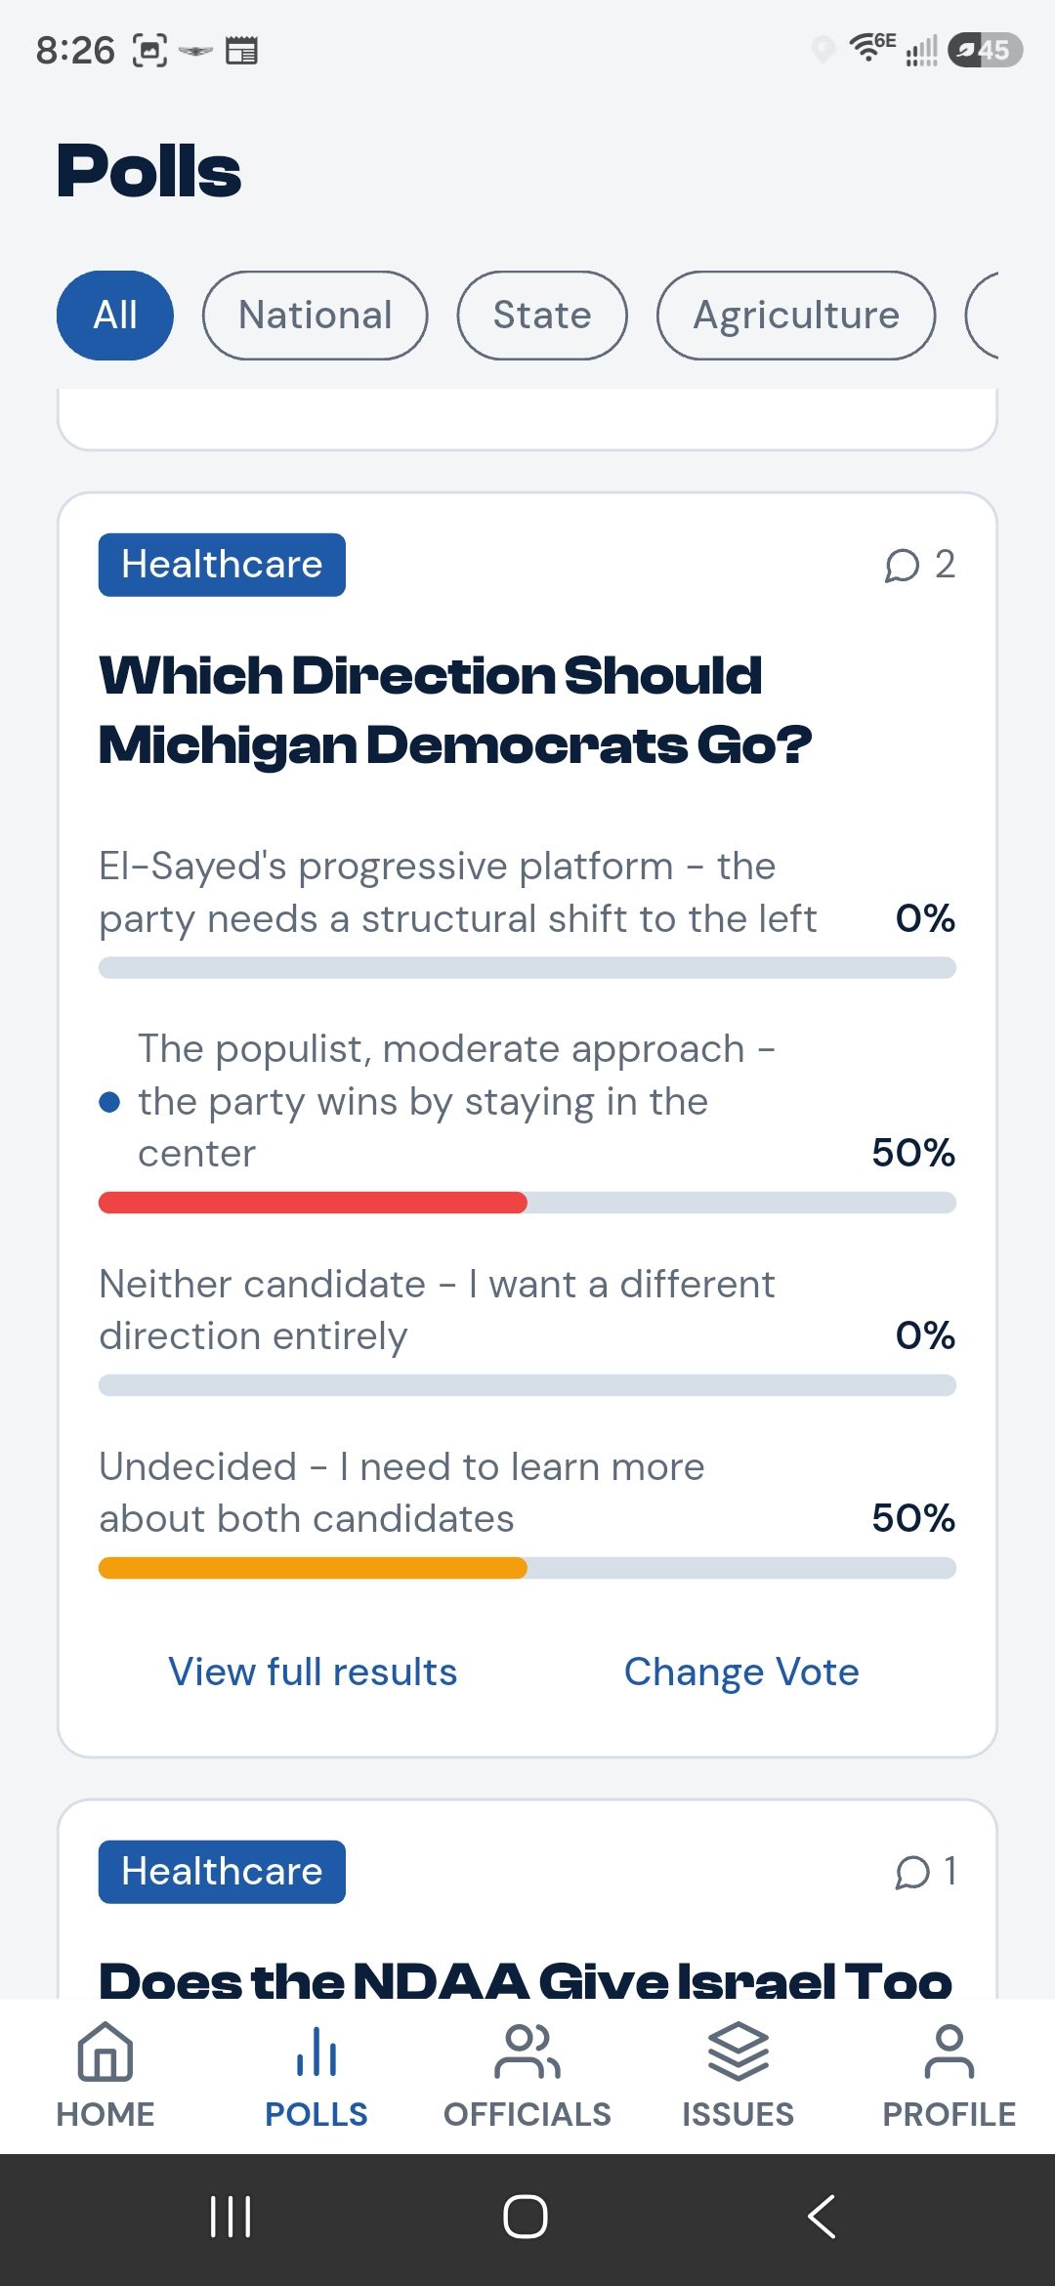The width and height of the screenshot is (1055, 2286).
Task: Open View full results link
Action: pyautogui.click(x=313, y=1672)
